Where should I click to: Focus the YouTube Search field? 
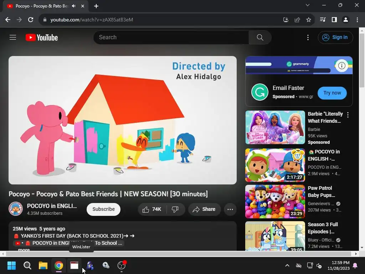coord(171,37)
